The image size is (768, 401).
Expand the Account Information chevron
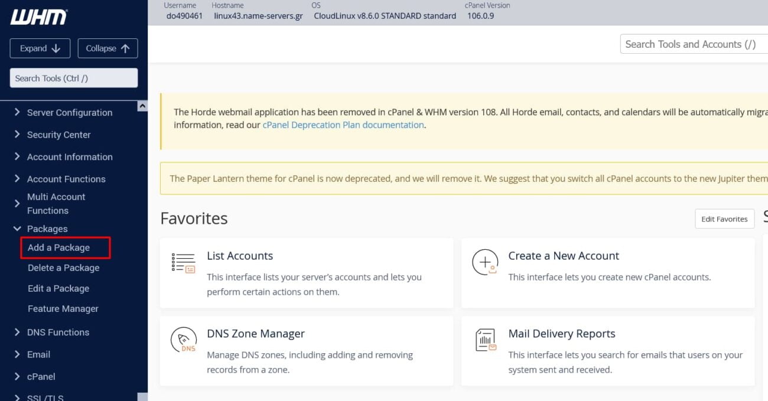pos(17,157)
